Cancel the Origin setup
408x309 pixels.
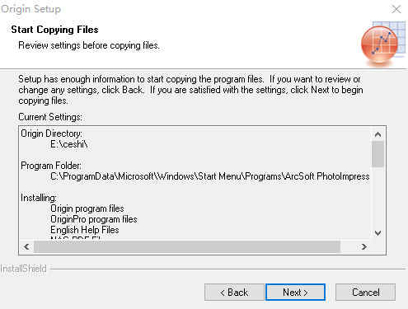365,293
